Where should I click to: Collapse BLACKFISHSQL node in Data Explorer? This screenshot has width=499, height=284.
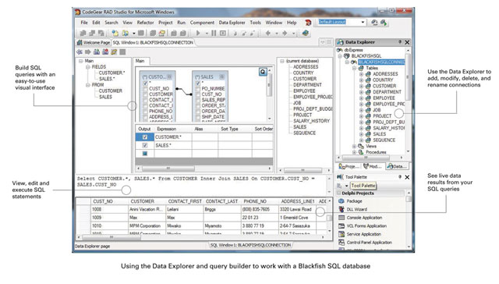(x=340, y=56)
